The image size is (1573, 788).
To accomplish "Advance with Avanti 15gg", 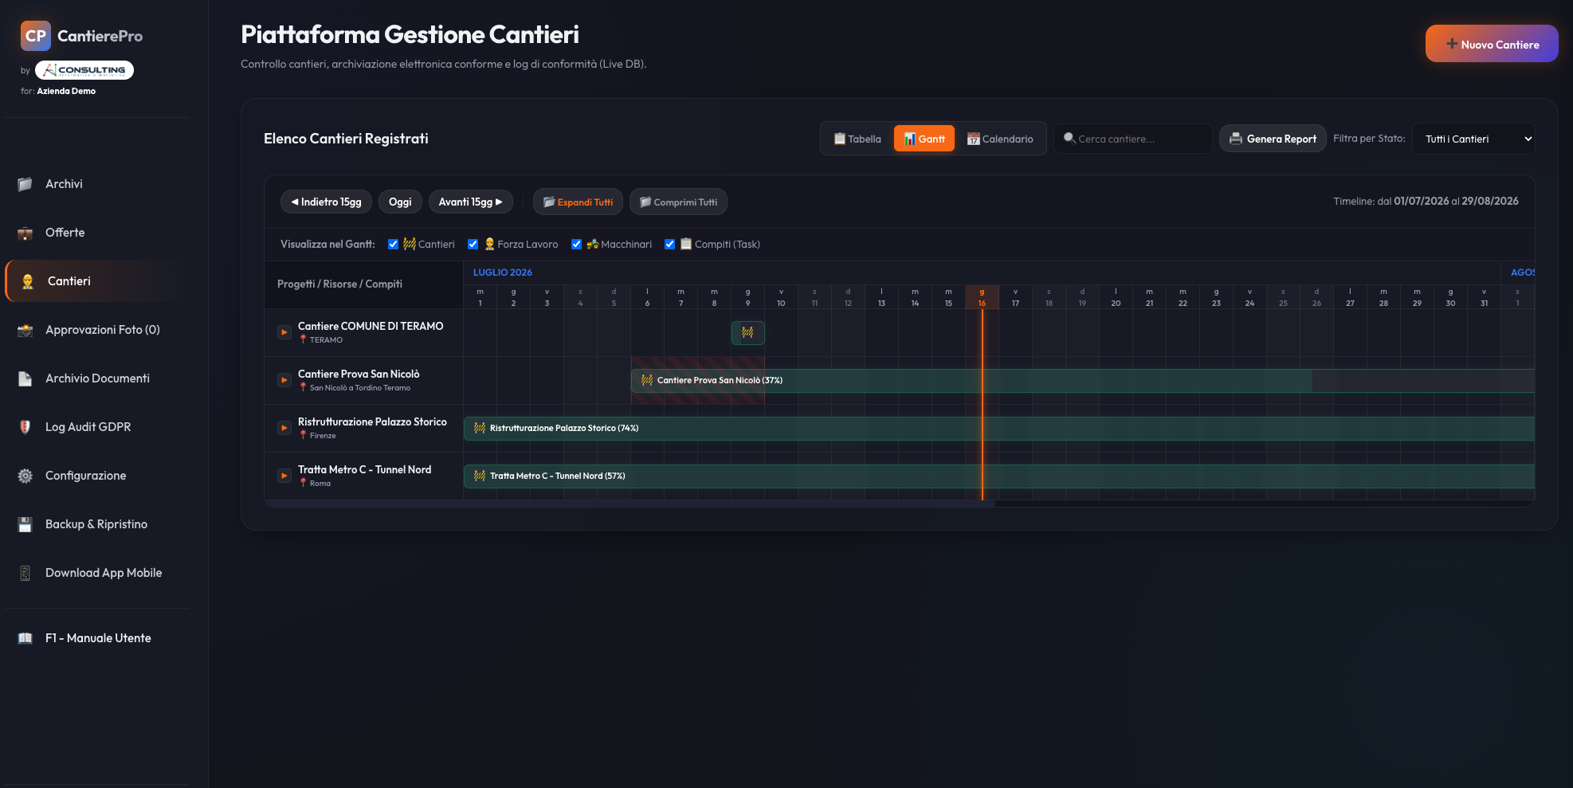I will pyautogui.click(x=470, y=202).
